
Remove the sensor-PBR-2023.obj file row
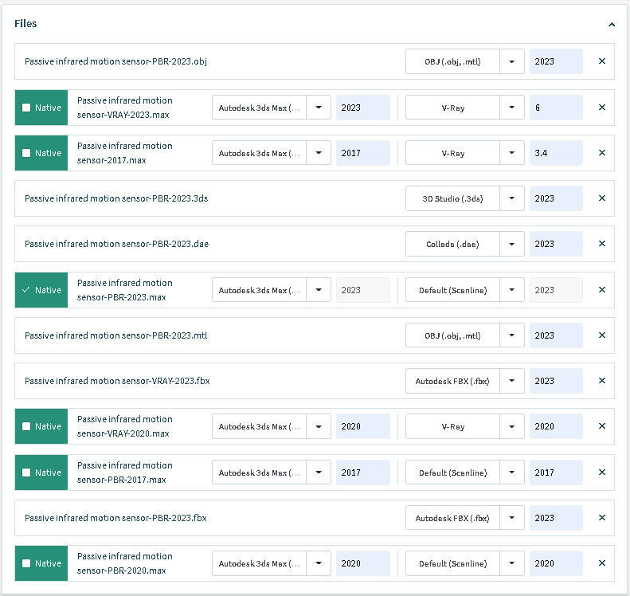click(x=601, y=61)
